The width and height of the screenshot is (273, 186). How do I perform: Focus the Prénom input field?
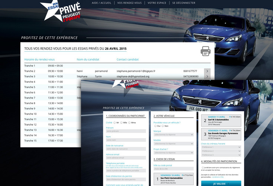point(126,131)
